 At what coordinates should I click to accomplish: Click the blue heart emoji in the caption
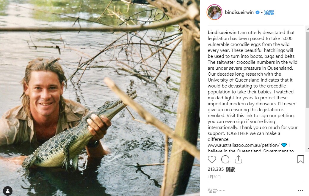284,145
